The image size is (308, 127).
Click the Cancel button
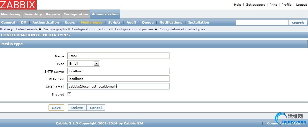click(96, 108)
